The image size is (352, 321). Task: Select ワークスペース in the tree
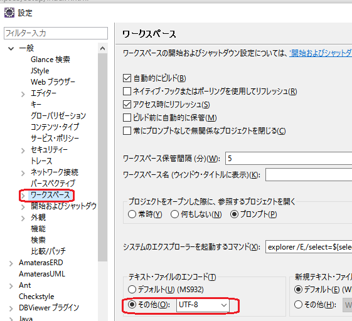(50, 195)
